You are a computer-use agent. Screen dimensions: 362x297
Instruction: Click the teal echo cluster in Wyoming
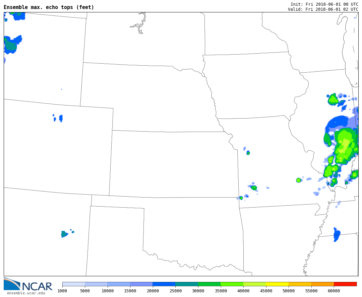pyautogui.click(x=11, y=45)
